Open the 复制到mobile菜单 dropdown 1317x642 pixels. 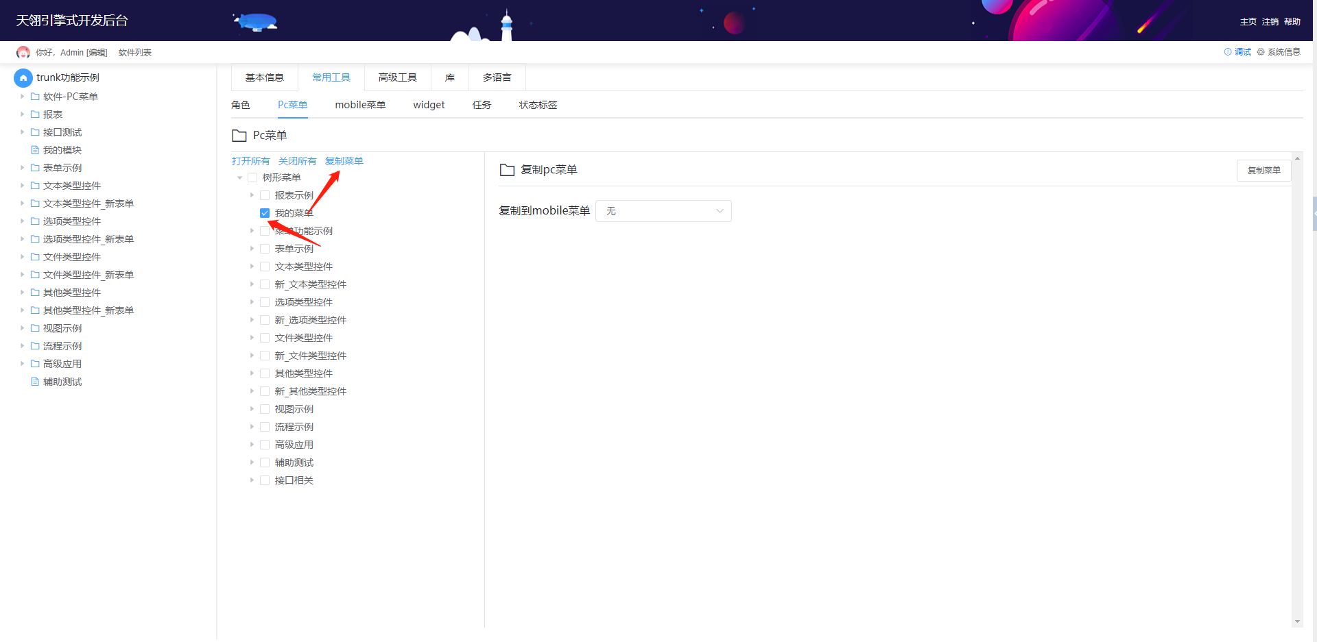click(x=663, y=211)
